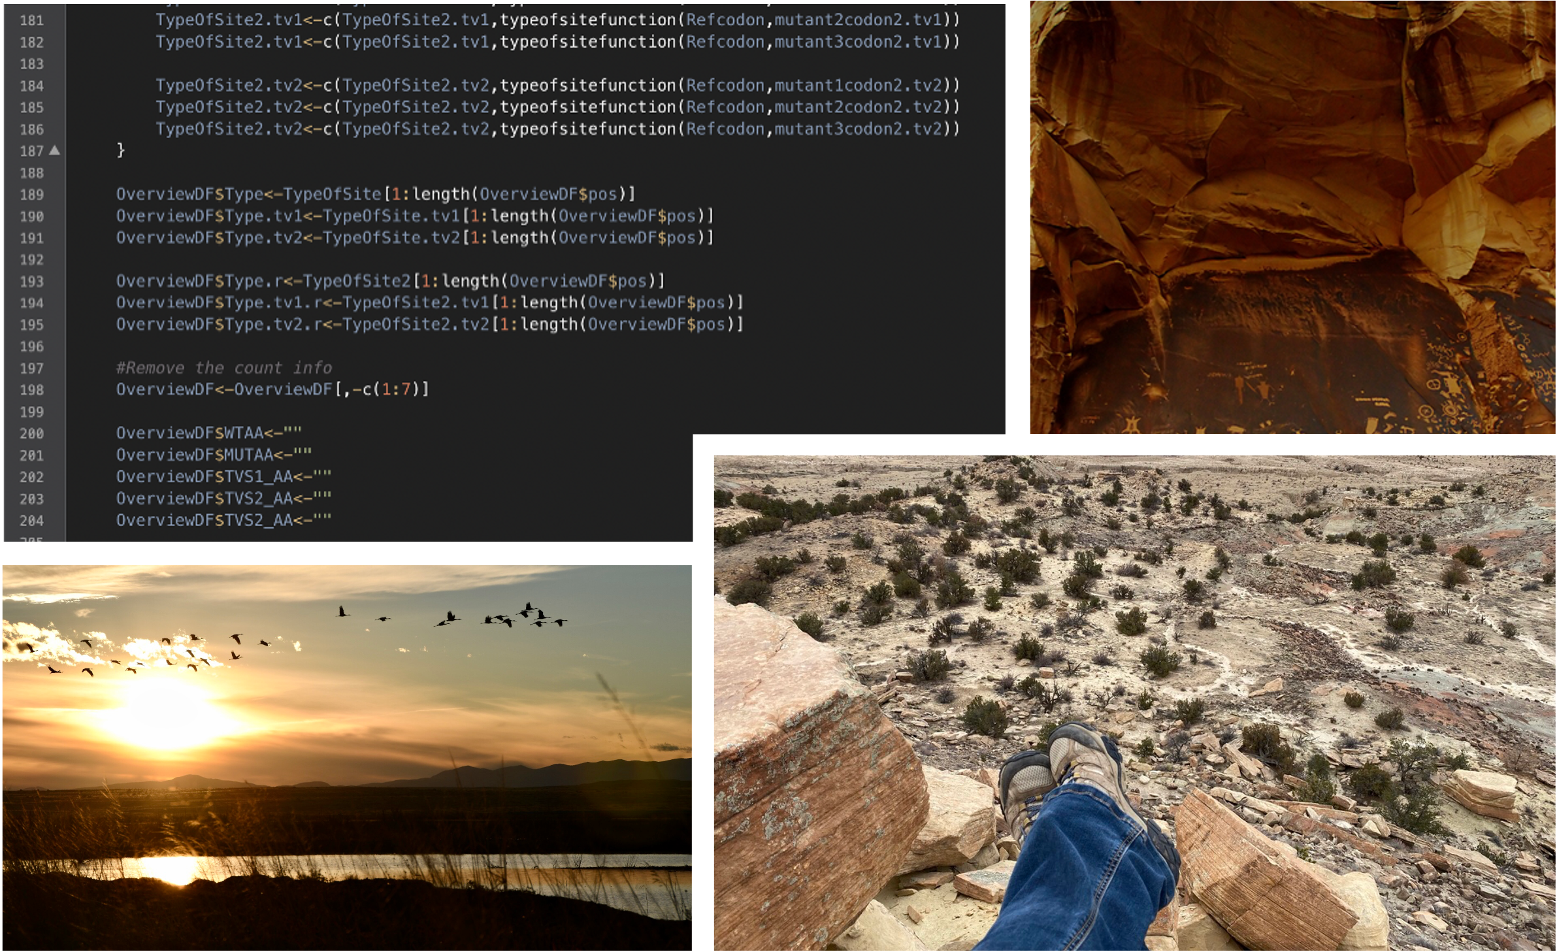1557x952 pixels.
Task: Click 'OverviewDF$MUTAA' on line 201
Action: click(x=195, y=455)
